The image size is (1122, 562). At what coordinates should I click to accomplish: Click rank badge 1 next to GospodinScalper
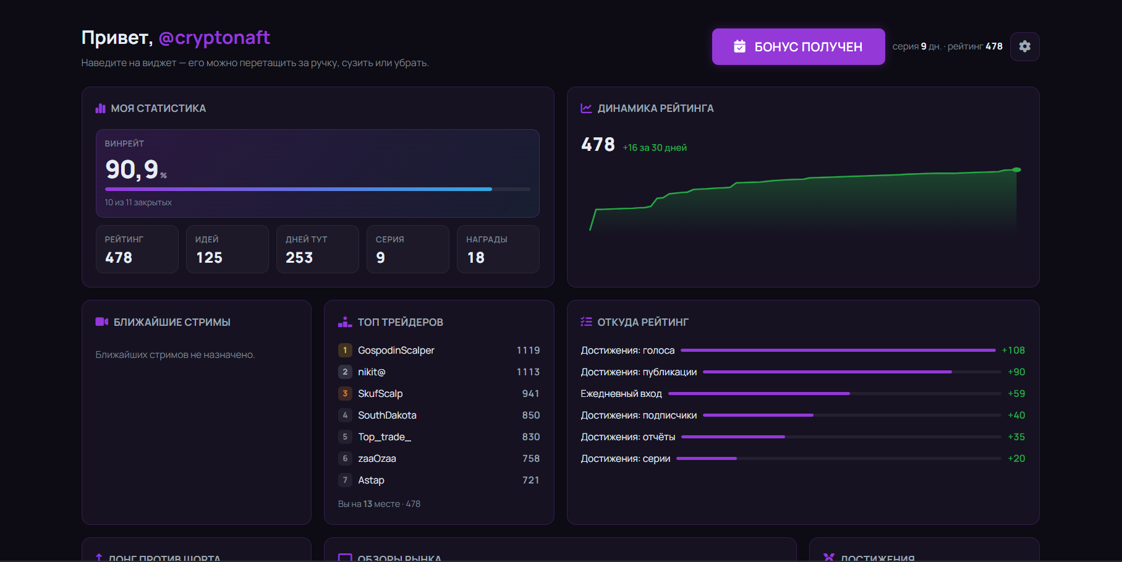(345, 351)
